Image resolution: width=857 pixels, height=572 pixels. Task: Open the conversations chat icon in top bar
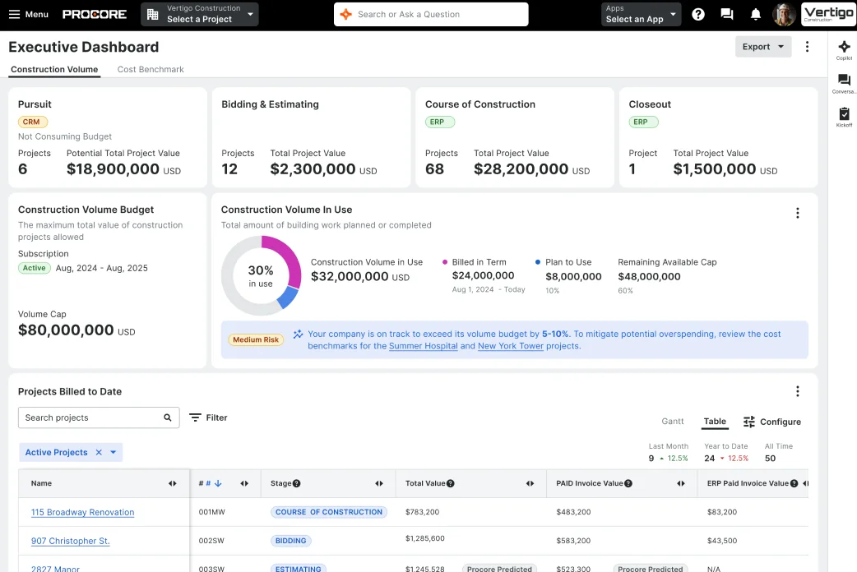[727, 14]
